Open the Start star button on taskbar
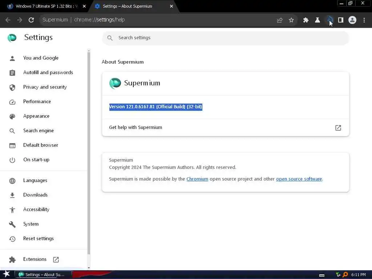Viewport: 372px width, 279px height. tap(6, 274)
